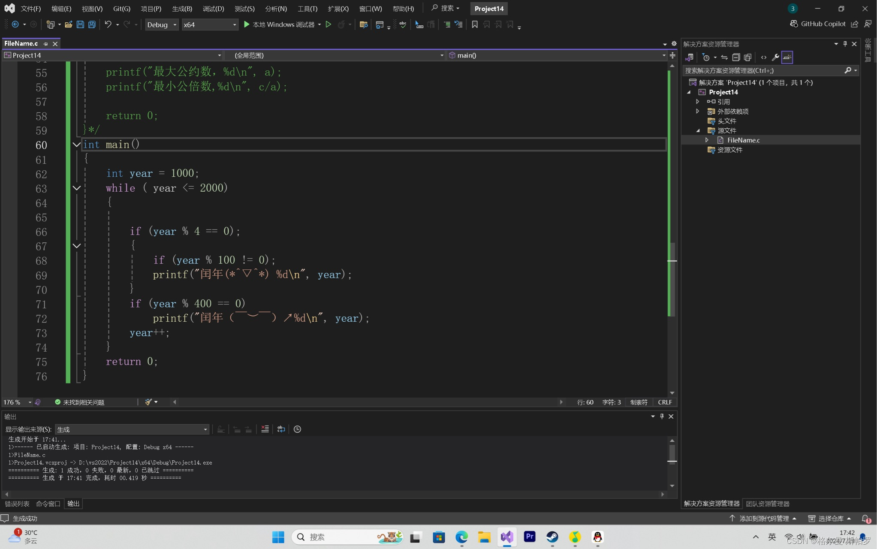Toggle word wrap in output window

click(281, 429)
